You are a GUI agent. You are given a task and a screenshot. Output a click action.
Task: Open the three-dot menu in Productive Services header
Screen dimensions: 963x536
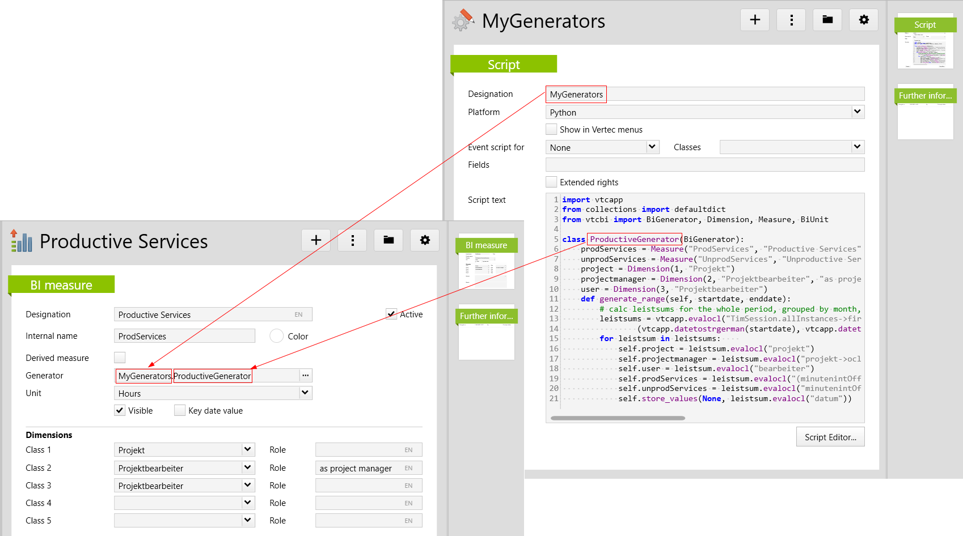(352, 240)
